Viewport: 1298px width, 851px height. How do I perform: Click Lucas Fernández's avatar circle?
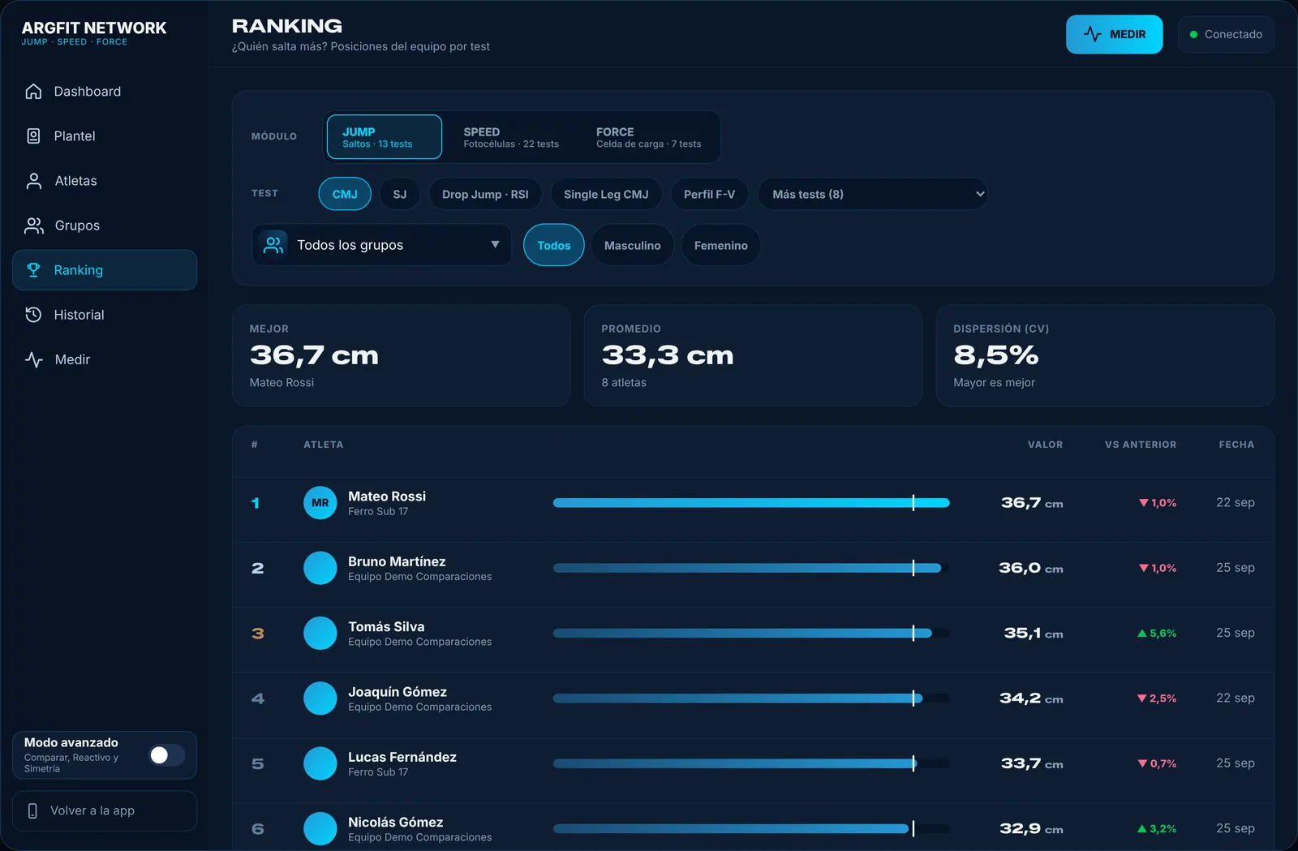[x=320, y=763]
